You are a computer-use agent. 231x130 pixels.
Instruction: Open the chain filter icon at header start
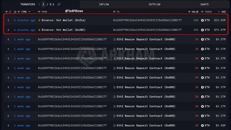6,12
